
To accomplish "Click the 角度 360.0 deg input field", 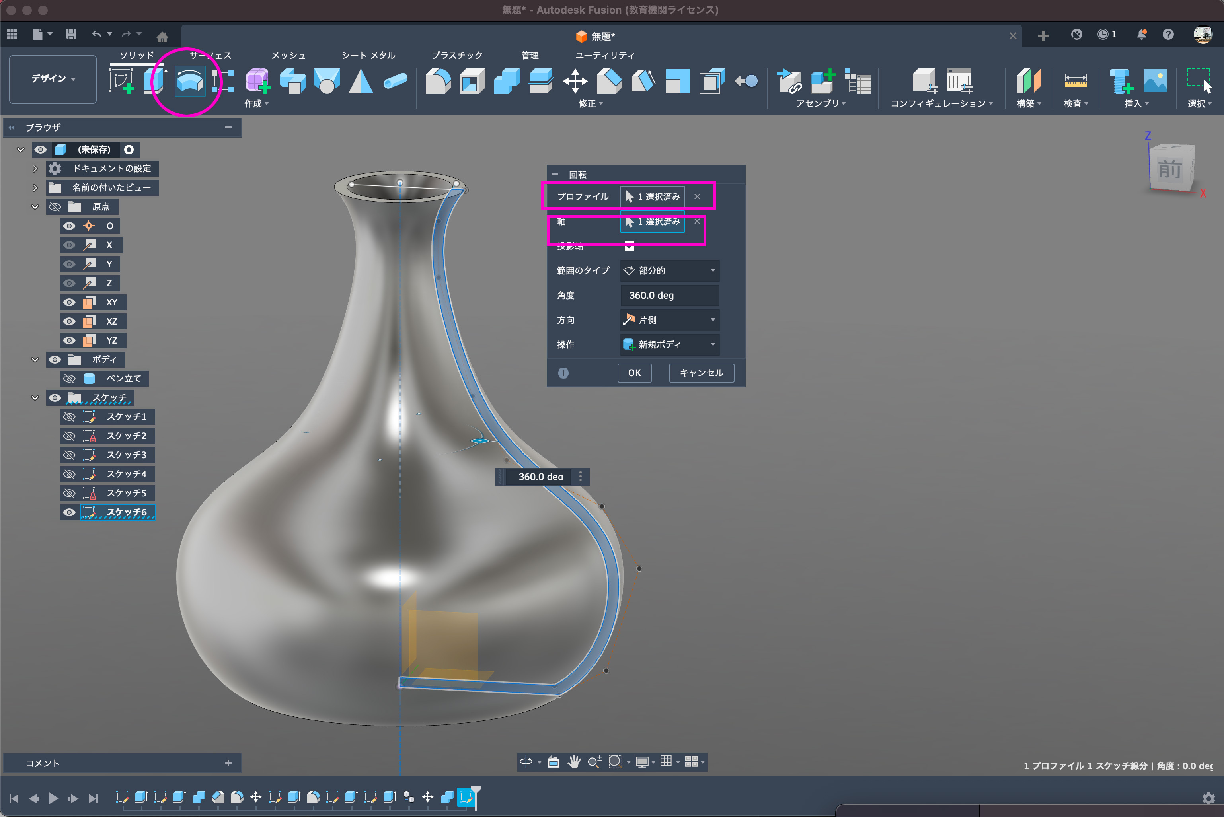I will coord(669,296).
